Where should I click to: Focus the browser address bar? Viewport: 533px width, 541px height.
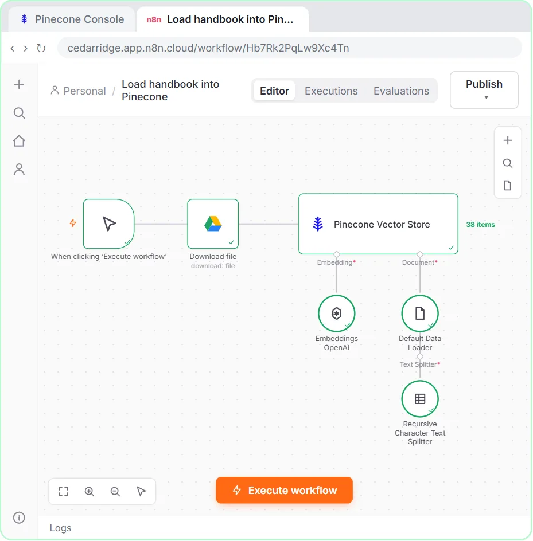point(290,48)
